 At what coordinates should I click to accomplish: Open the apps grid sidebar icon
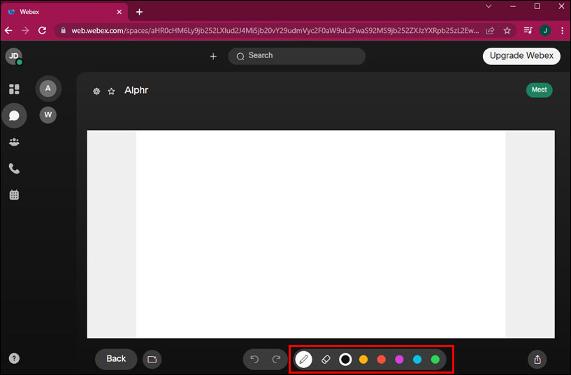click(14, 89)
